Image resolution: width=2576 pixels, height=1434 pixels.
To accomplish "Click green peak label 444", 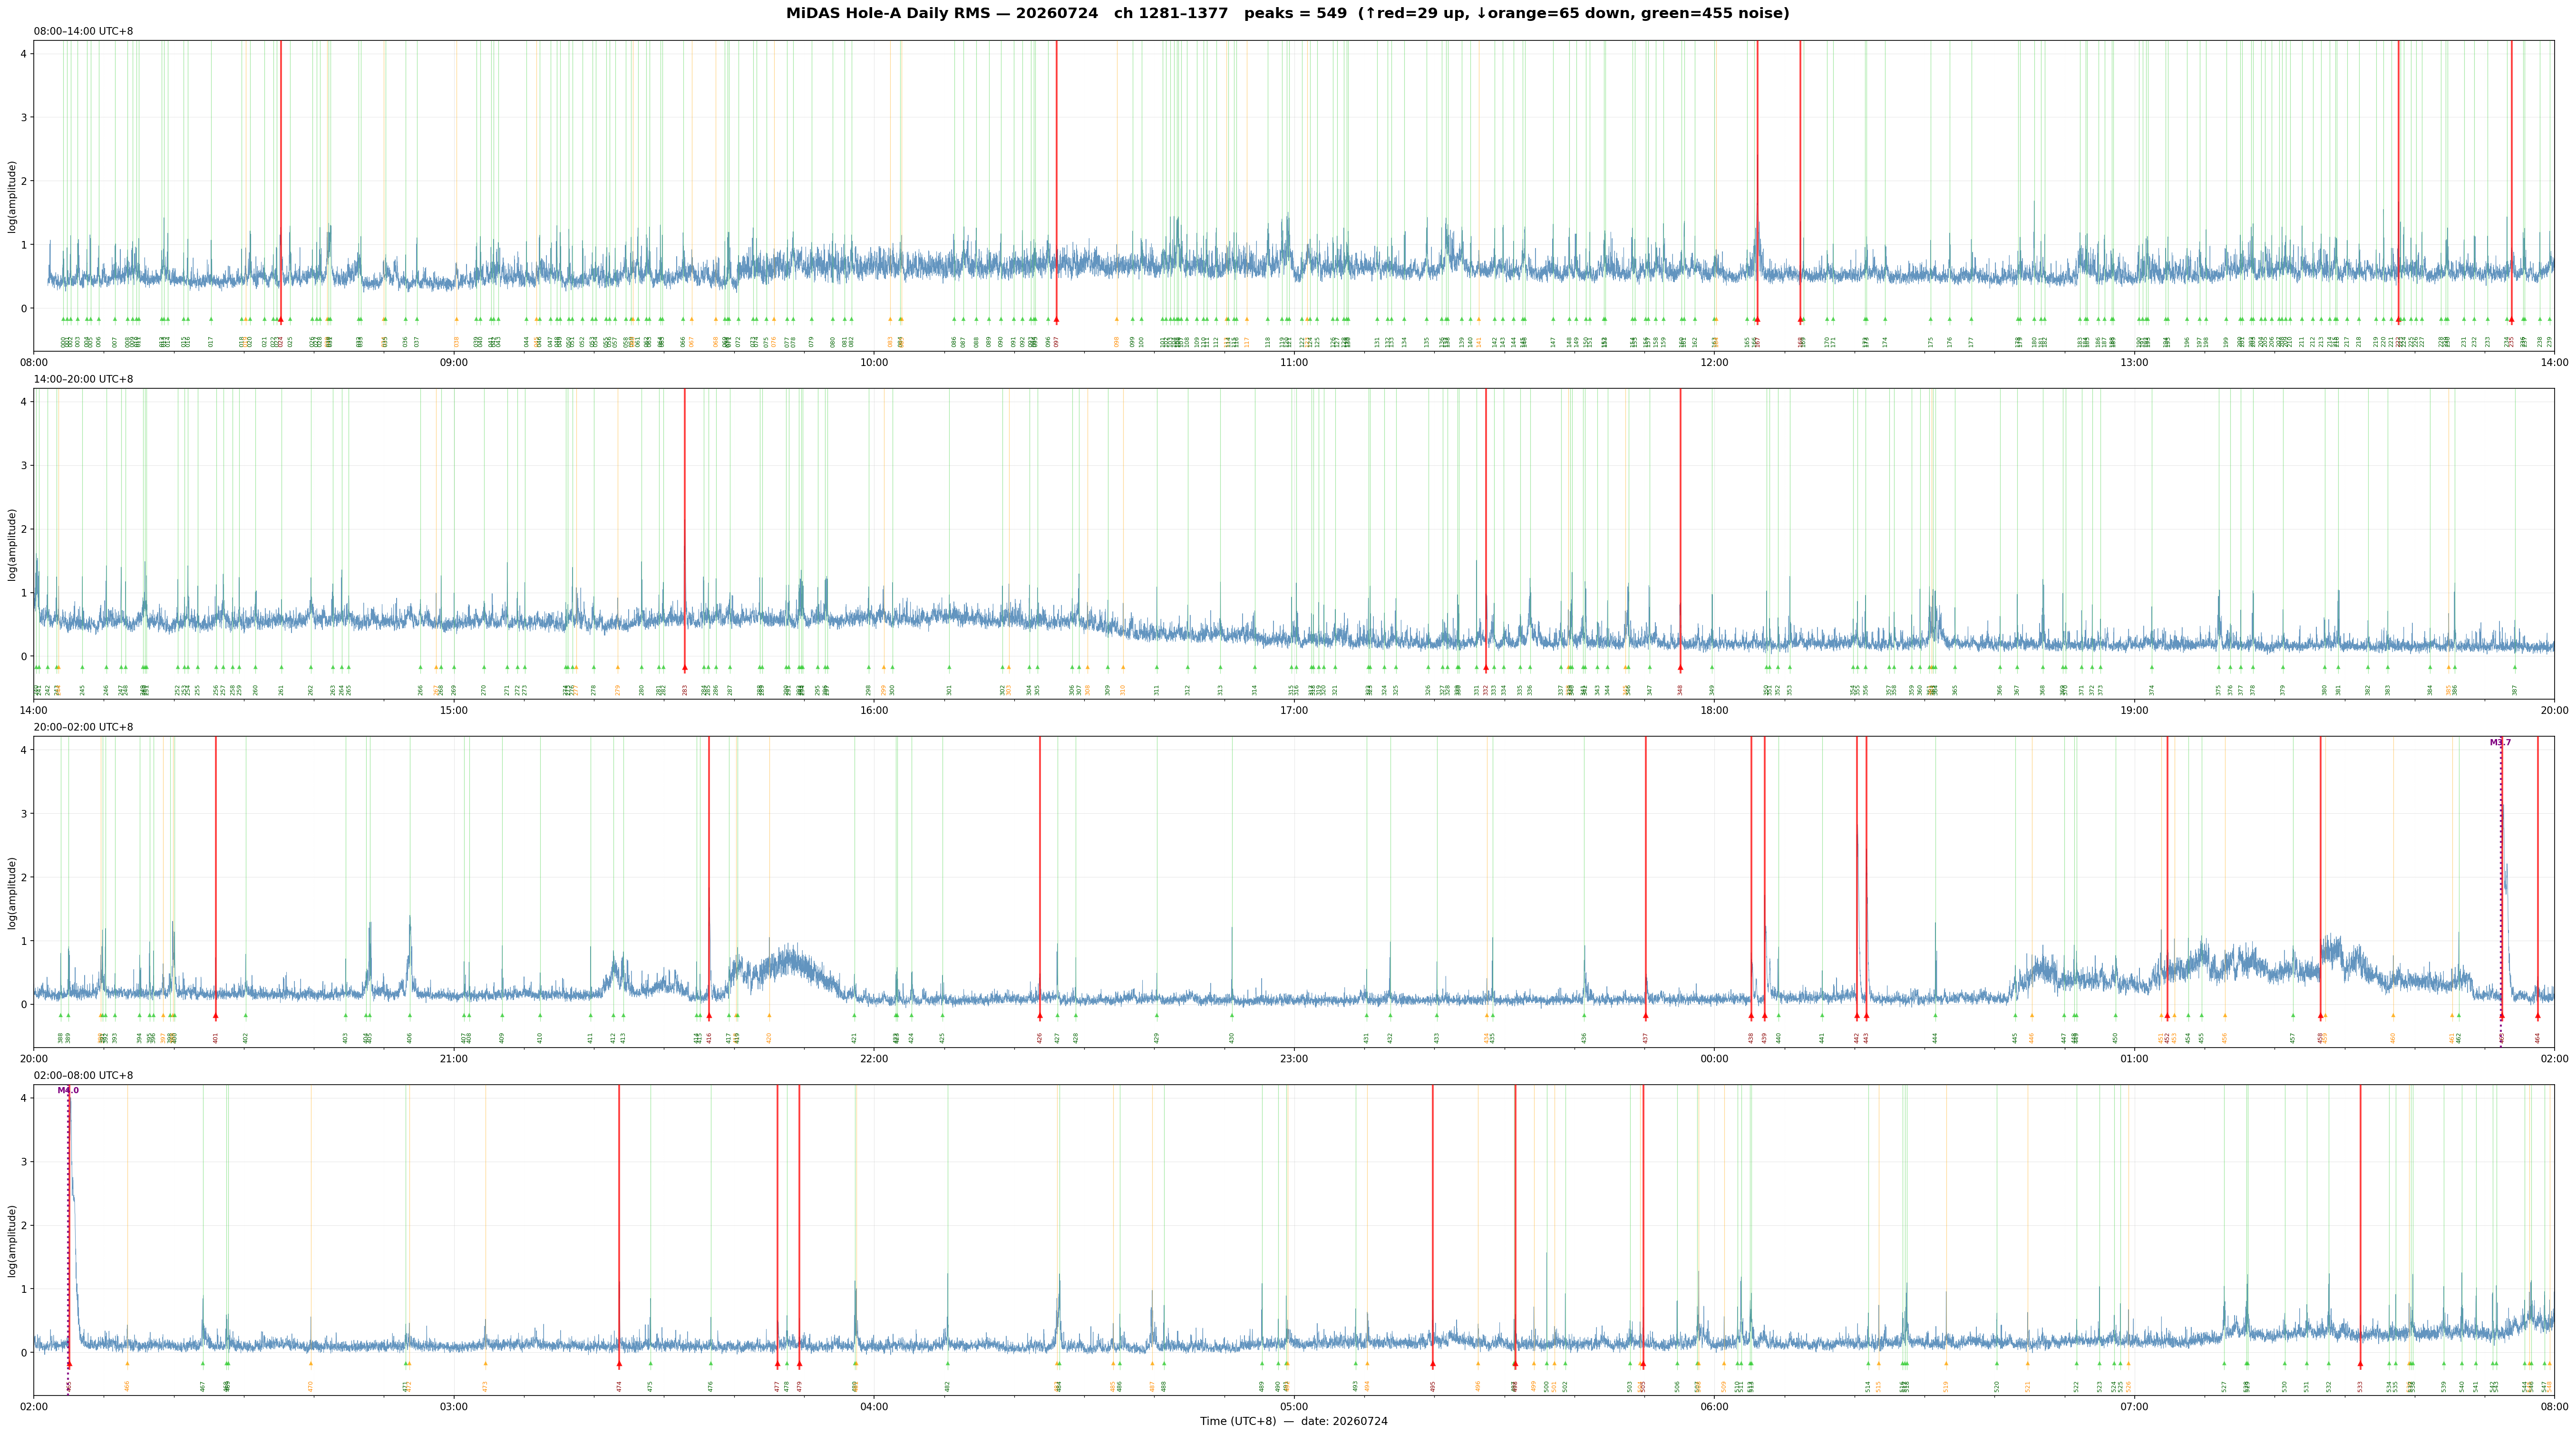I will click(1935, 1038).
